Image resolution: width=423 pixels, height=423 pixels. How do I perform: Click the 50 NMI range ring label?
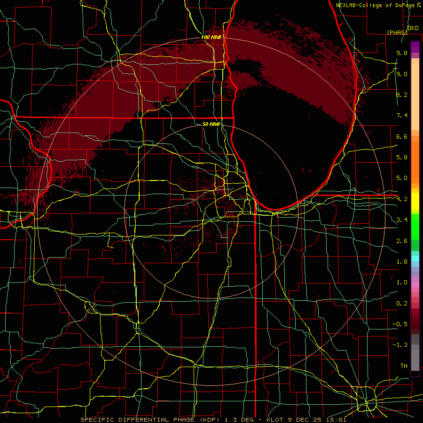211,124
